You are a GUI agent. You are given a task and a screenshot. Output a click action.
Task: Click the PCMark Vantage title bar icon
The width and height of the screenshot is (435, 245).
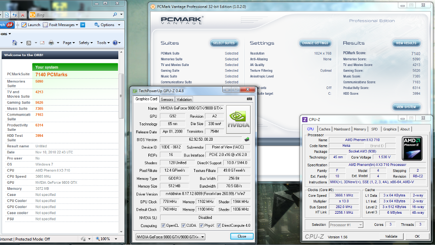pyautogui.click(x=153, y=7)
